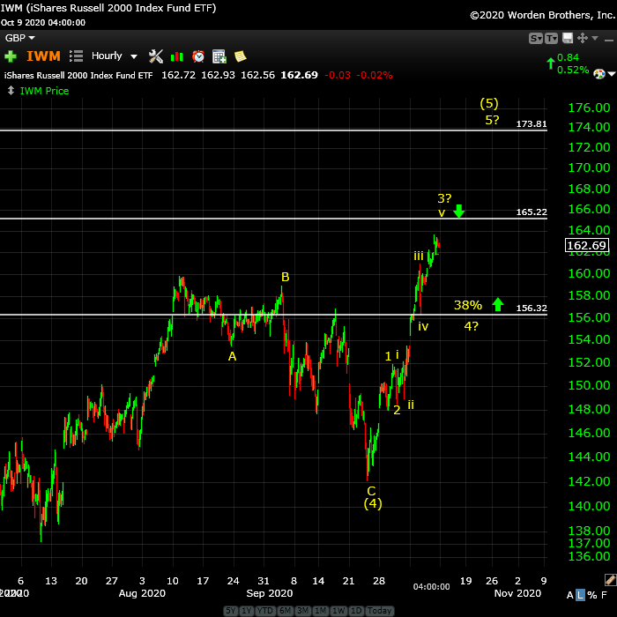This screenshot has height=617, width=617.
Task: Click the ruler drawing tool icon
Action: tap(610, 579)
